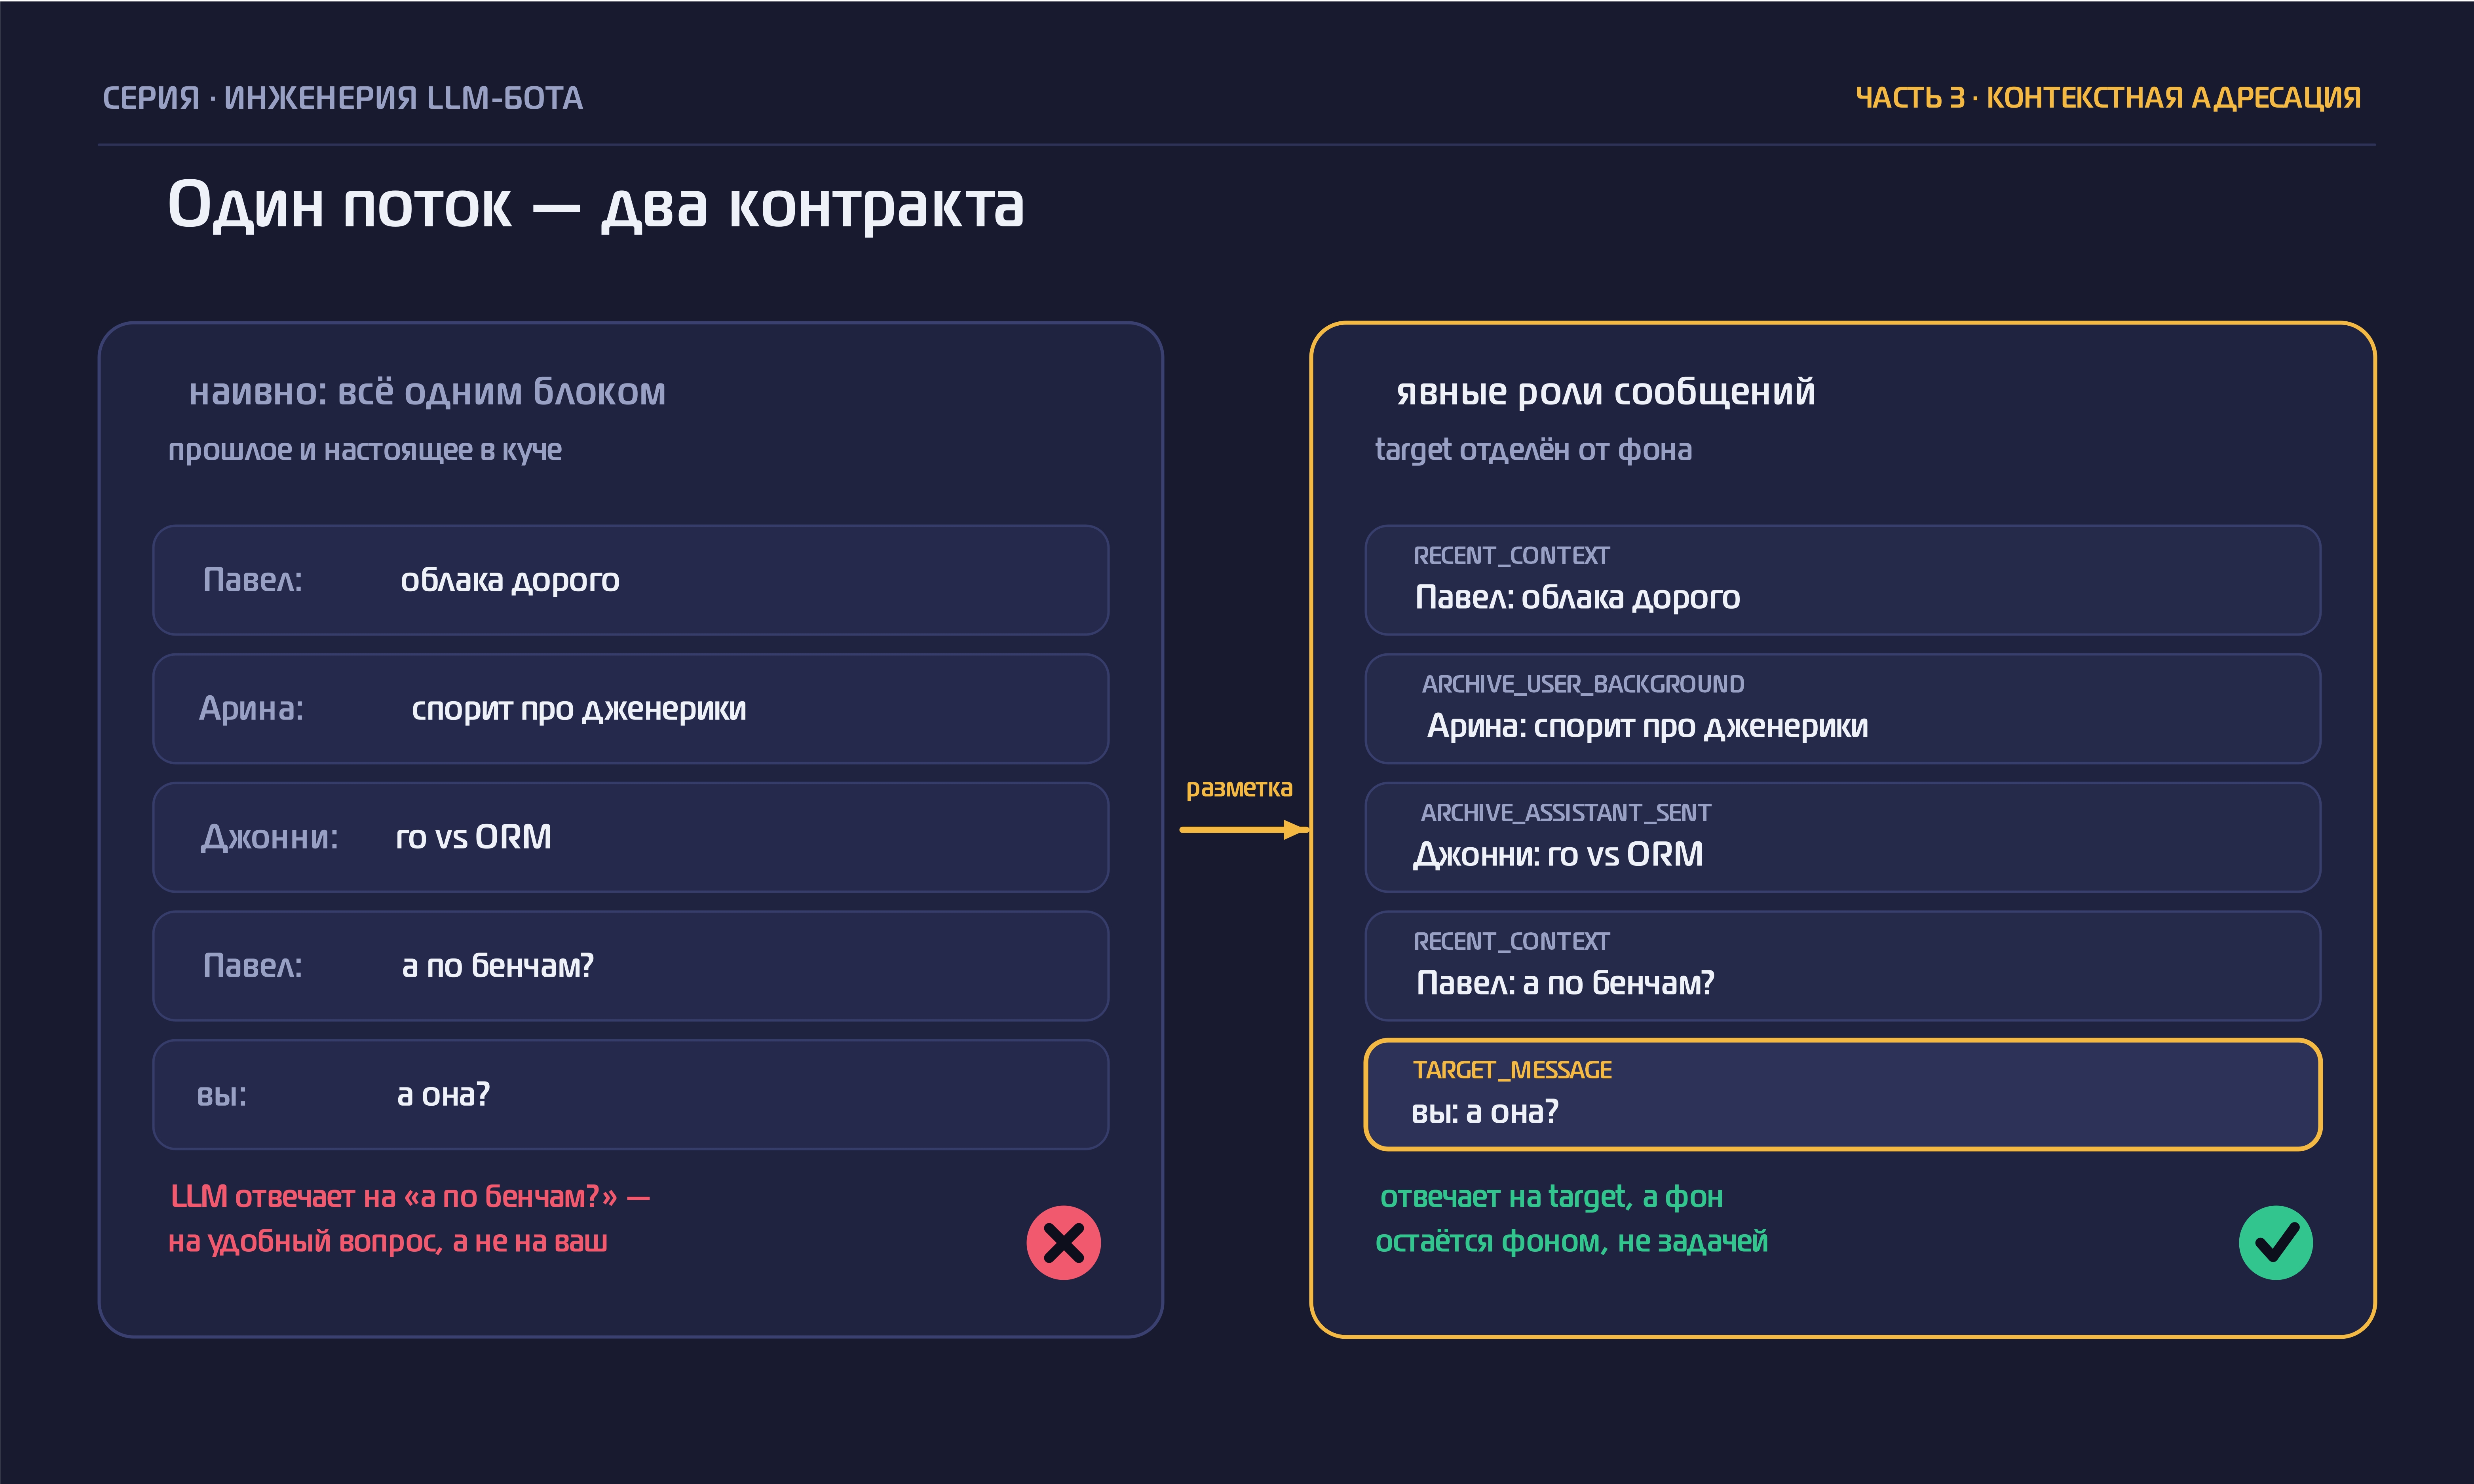
Task: Click the heading "наивно: всё одним блоком"
Action: click(x=427, y=392)
